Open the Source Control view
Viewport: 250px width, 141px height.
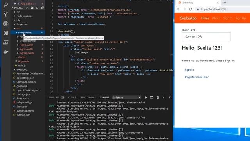6,14
